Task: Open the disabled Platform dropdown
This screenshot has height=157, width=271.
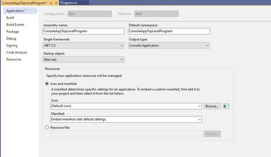Action: point(156,14)
